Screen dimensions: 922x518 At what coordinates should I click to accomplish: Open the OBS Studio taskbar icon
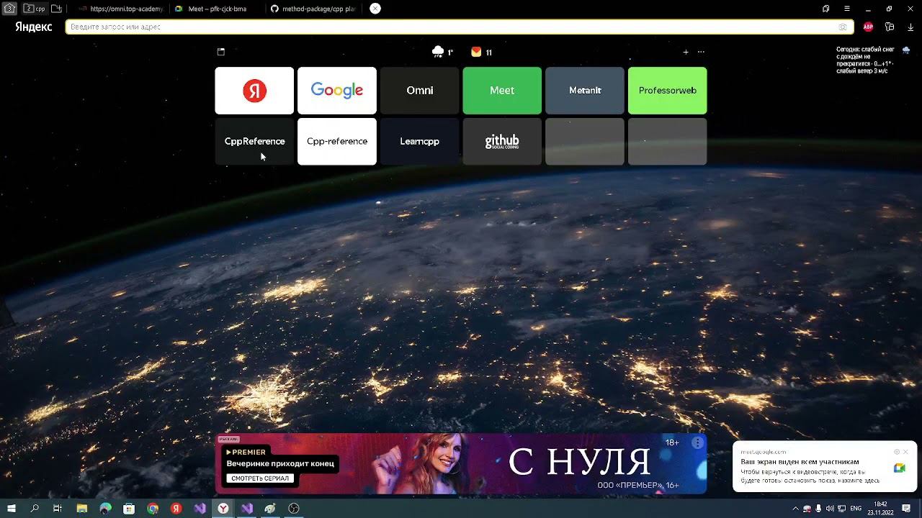294,509
